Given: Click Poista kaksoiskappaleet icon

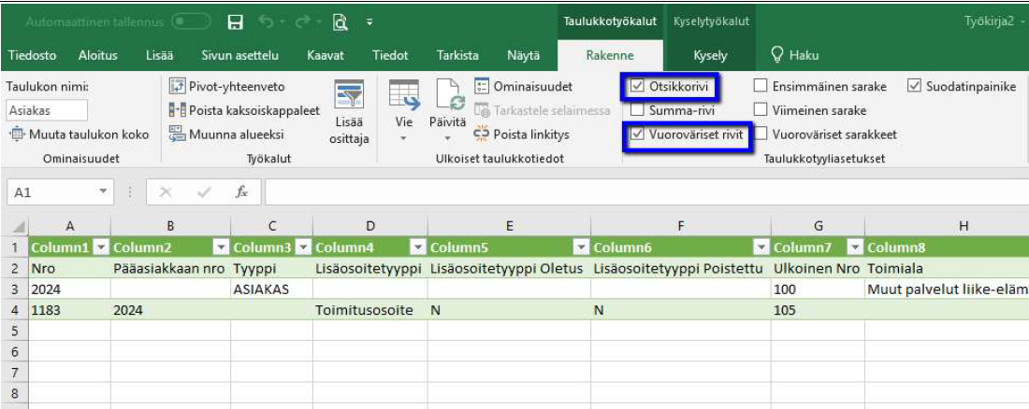Looking at the screenshot, I should (x=177, y=110).
